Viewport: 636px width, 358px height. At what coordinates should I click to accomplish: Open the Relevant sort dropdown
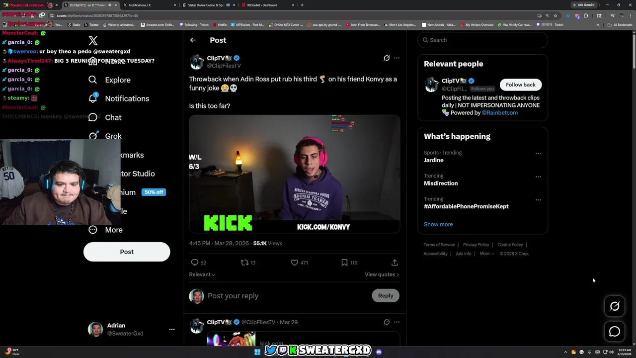point(202,274)
